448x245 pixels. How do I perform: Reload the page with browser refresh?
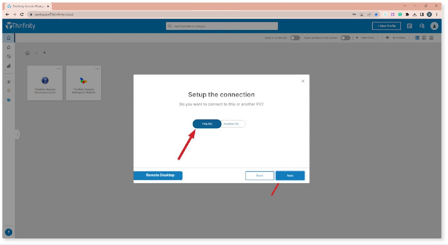22,14
